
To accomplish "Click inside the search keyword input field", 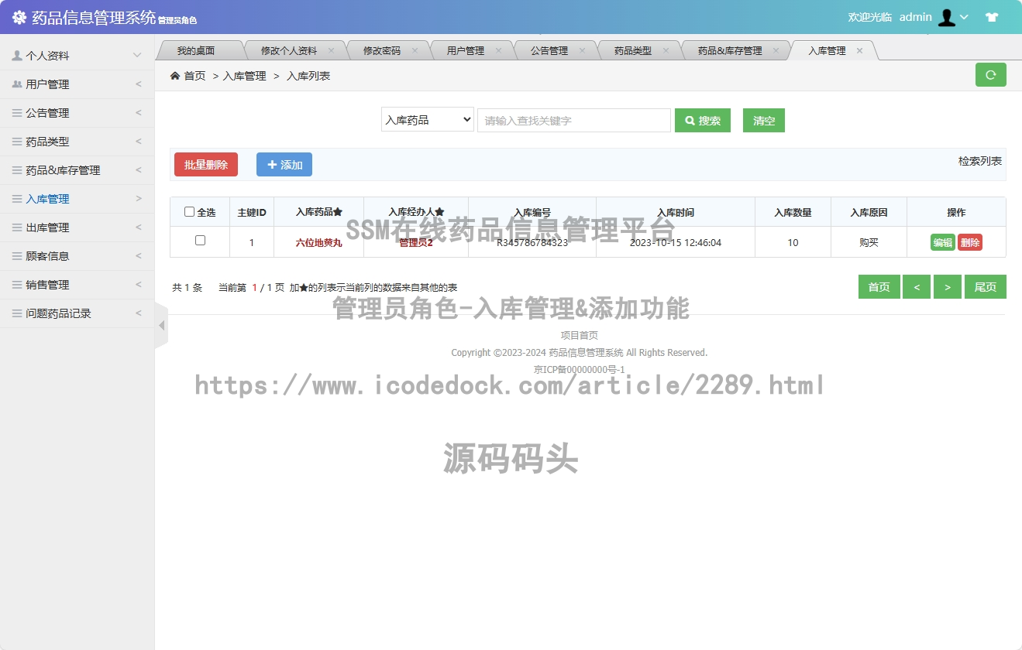I will tap(574, 121).
